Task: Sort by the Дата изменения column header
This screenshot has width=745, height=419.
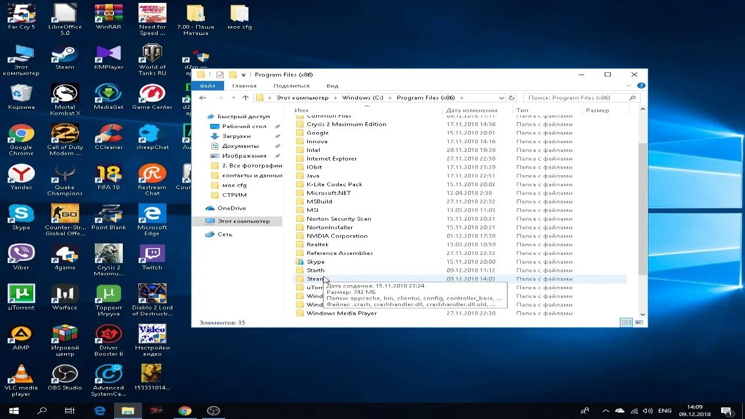Action: pos(472,110)
